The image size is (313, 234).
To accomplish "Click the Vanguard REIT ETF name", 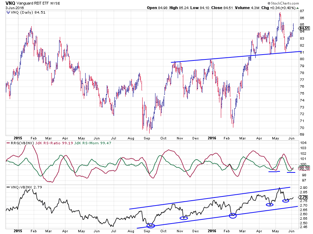I will [33, 3].
